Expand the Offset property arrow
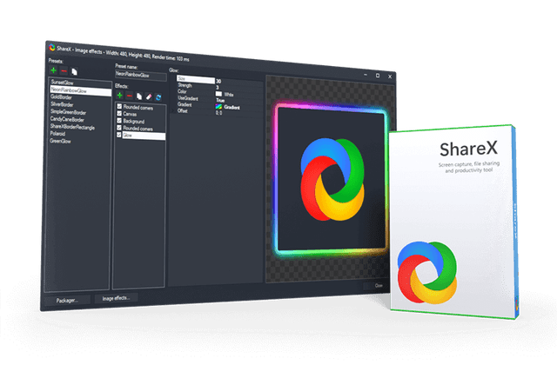557x365 pixels. (x=173, y=110)
